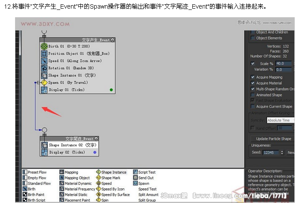The image size is (299, 203).
Task: Uncheck the Acquire Mapping checkbox
Action: coord(253,77)
